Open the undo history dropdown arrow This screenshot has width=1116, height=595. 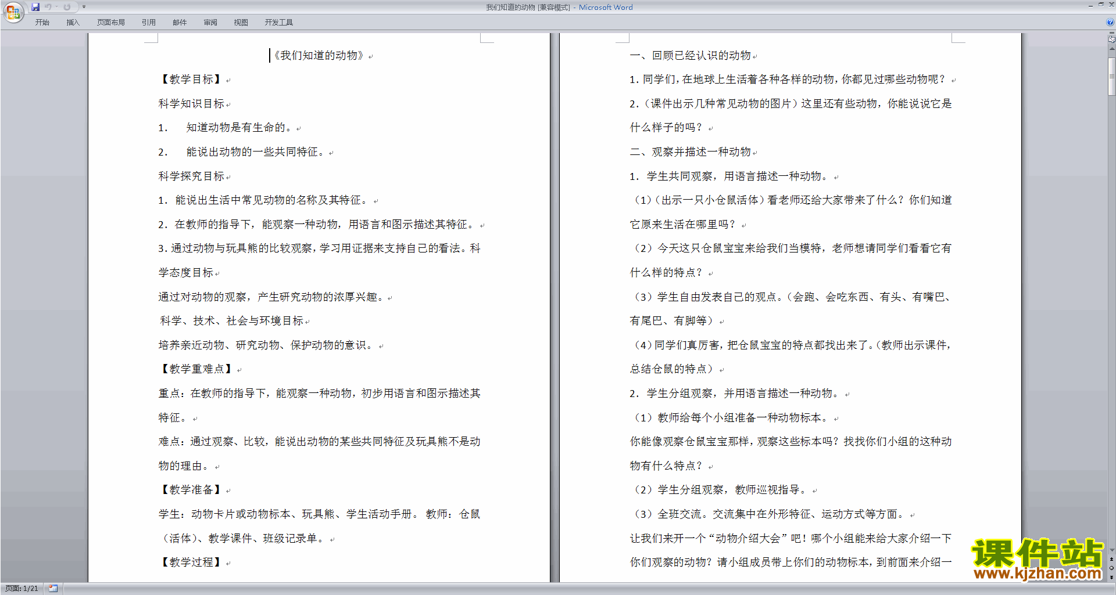56,7
